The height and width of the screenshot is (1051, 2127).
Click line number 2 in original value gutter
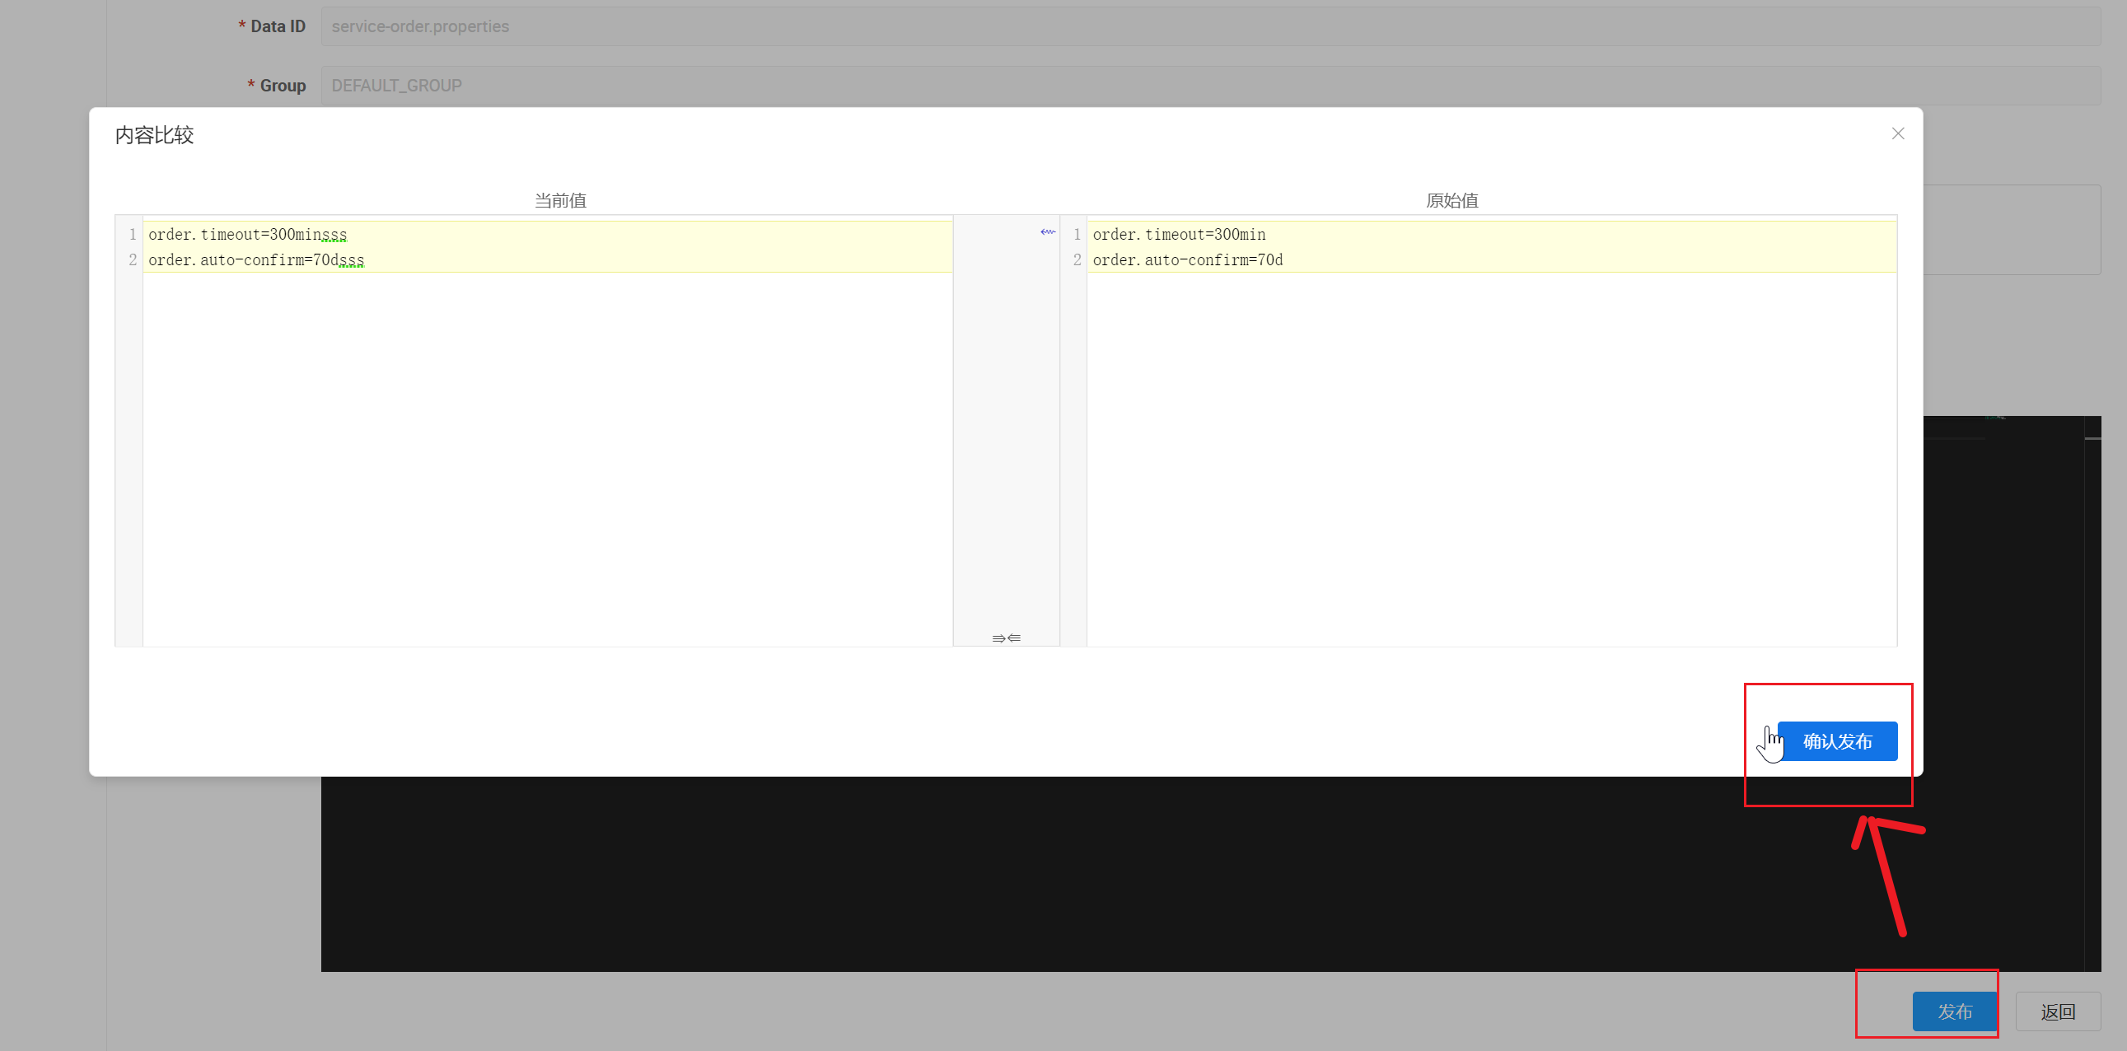[1076, 260]
